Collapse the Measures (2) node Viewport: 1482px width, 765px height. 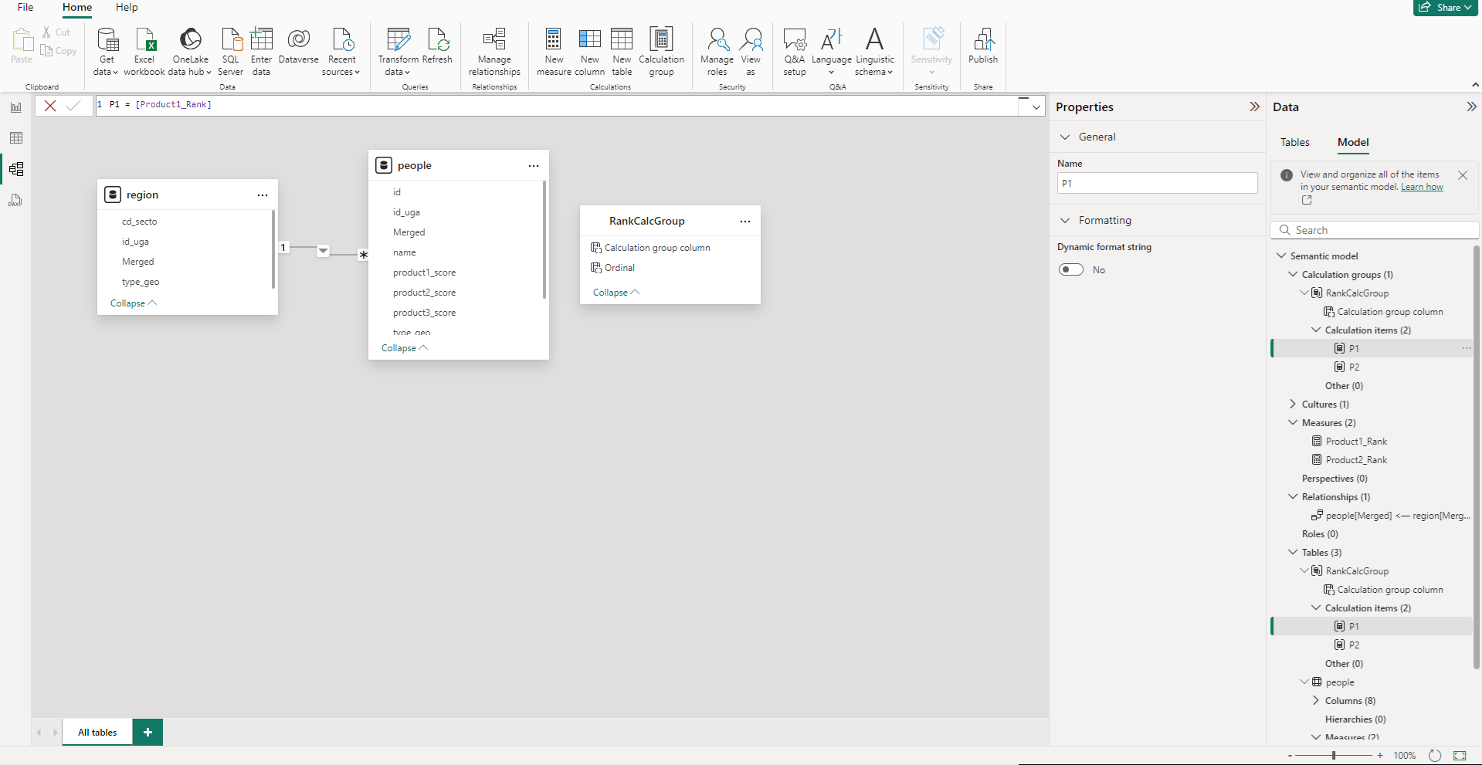click(1293, 422)
